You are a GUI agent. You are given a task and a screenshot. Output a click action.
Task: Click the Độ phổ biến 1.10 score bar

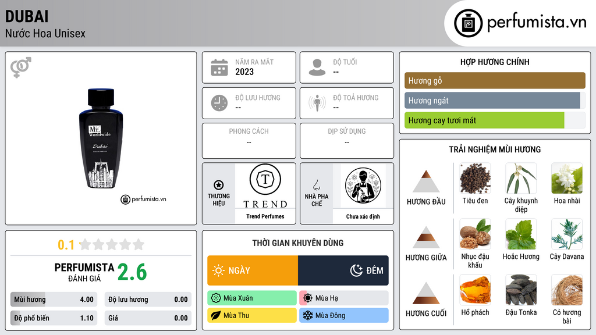[54, 318]
